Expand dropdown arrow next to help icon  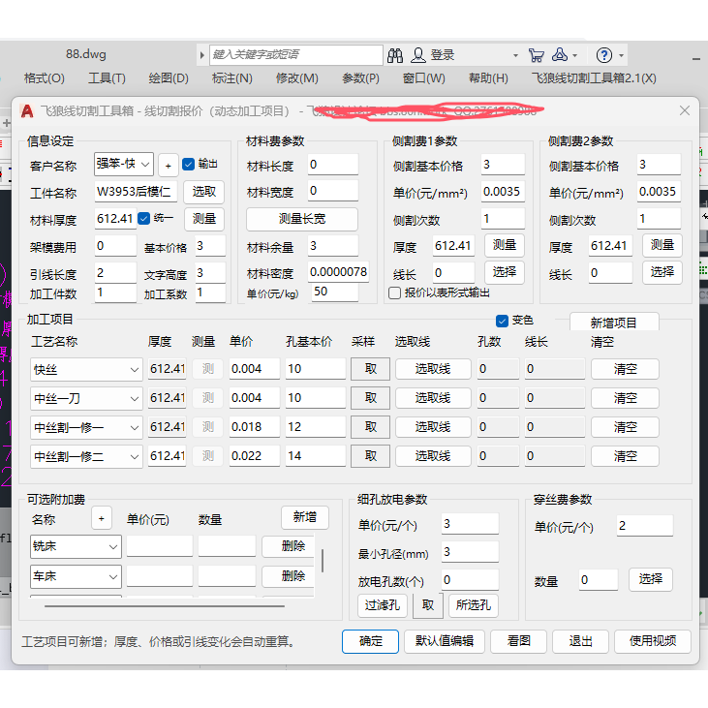tap(621, 55)
